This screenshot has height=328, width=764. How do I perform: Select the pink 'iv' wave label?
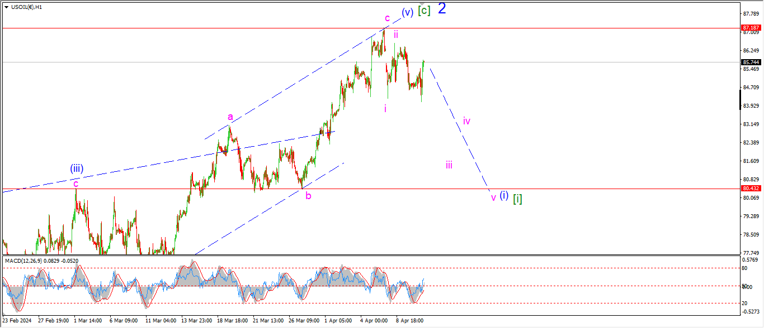click(466, 120)
